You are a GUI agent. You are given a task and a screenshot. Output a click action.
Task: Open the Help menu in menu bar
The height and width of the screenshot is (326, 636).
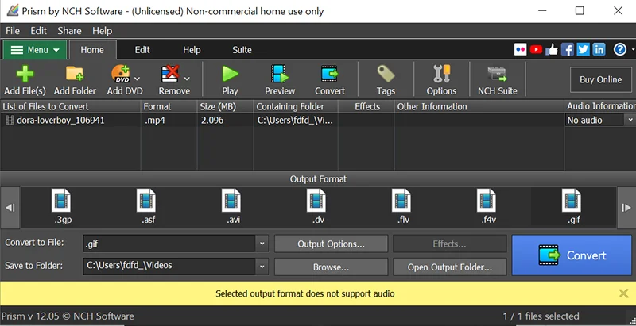pyautogui.click(x=103, y=31)
